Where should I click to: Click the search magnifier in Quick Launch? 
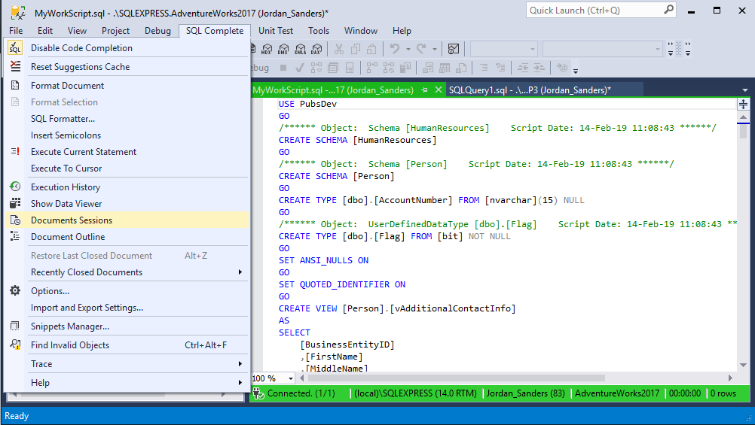(x=668, y=10)
